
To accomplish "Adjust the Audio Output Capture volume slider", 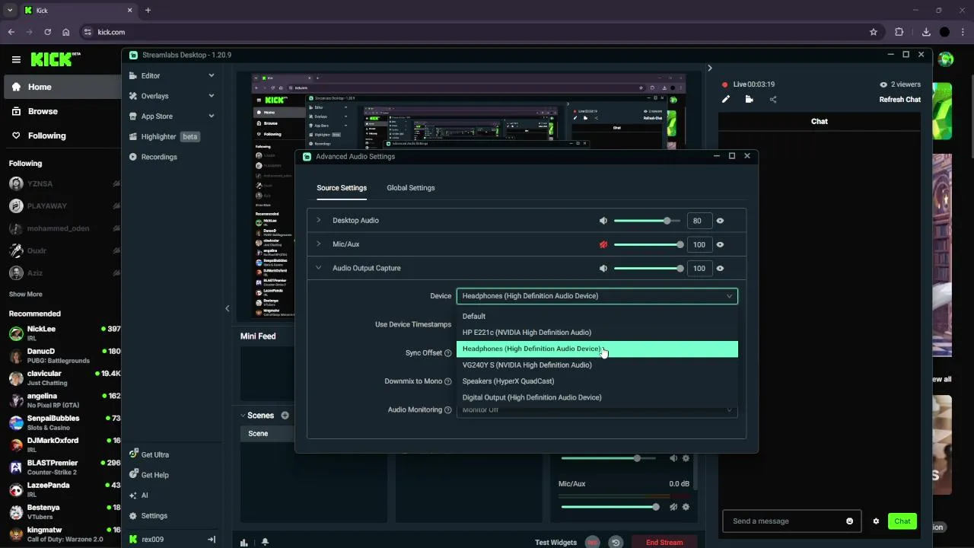I will (648, 268).
